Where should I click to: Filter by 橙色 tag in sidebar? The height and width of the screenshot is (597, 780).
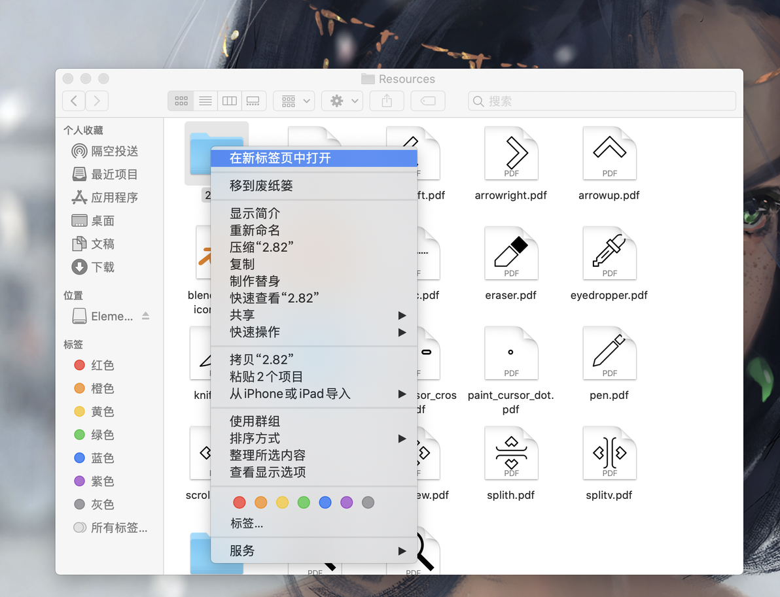click(x=94, y=388)
